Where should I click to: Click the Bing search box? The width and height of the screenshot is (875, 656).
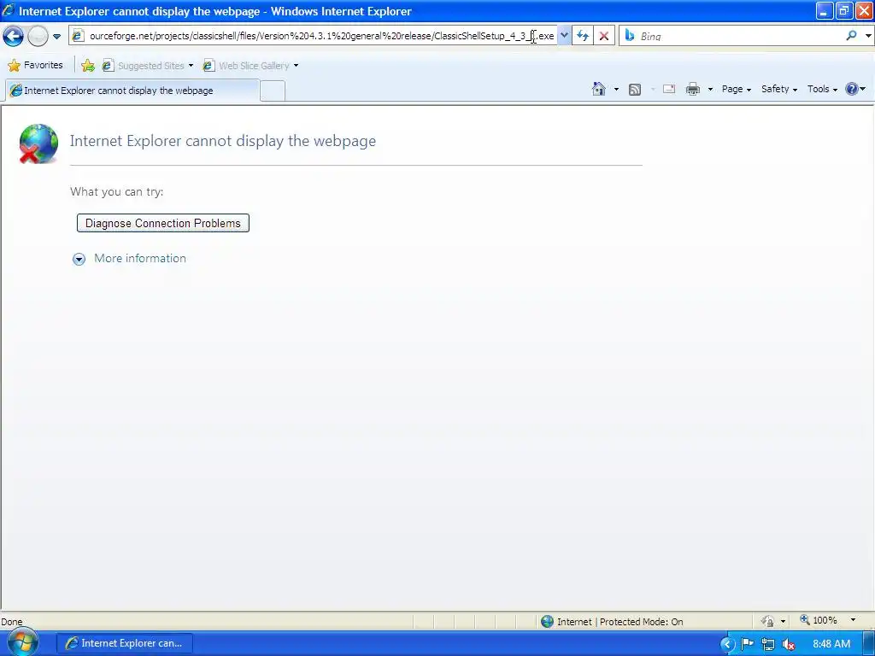(739, 36)
